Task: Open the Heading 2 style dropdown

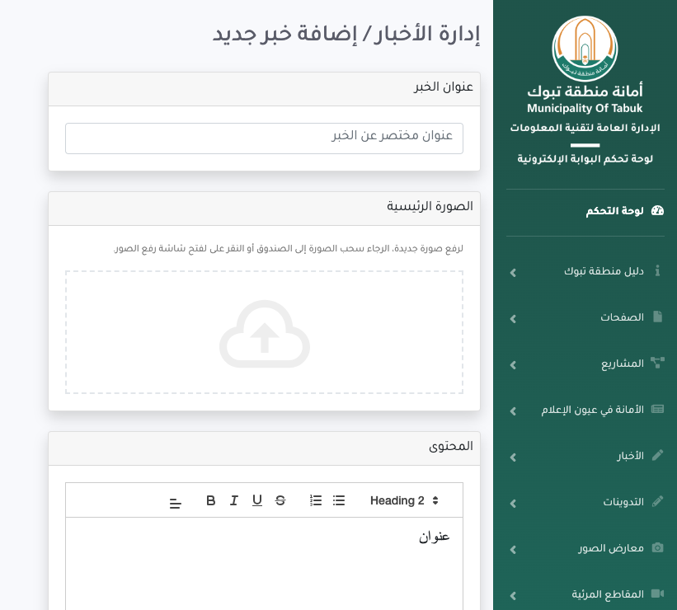Action: coord(403,500)
